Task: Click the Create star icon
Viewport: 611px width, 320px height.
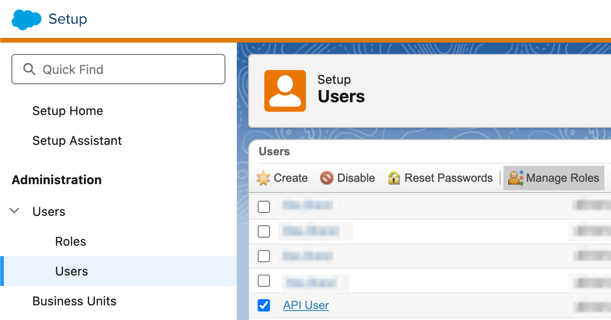Action: click(x=263, y=178)
